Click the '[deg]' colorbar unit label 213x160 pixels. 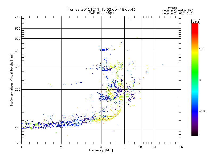click(195, 21)
